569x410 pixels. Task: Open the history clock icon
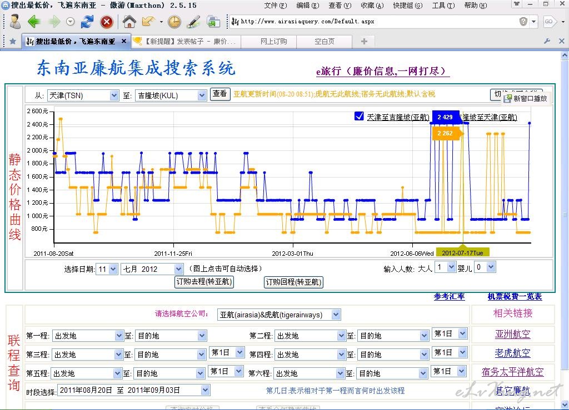(174, 22)
